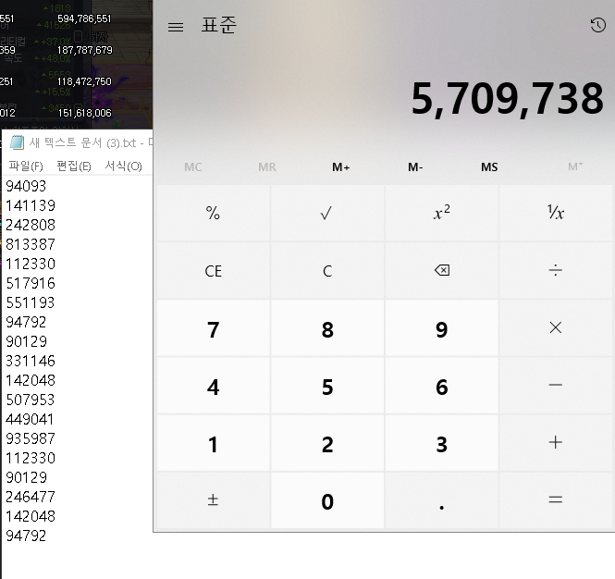Click the line 935987 in Notepad
Image resolution: width=615 pixels, height=579 pixels.
point(31,438)
